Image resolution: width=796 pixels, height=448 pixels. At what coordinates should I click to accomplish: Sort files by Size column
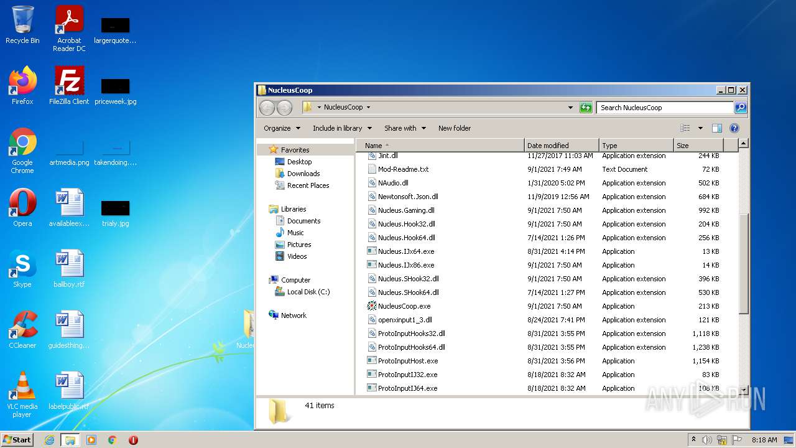[699, 146]
